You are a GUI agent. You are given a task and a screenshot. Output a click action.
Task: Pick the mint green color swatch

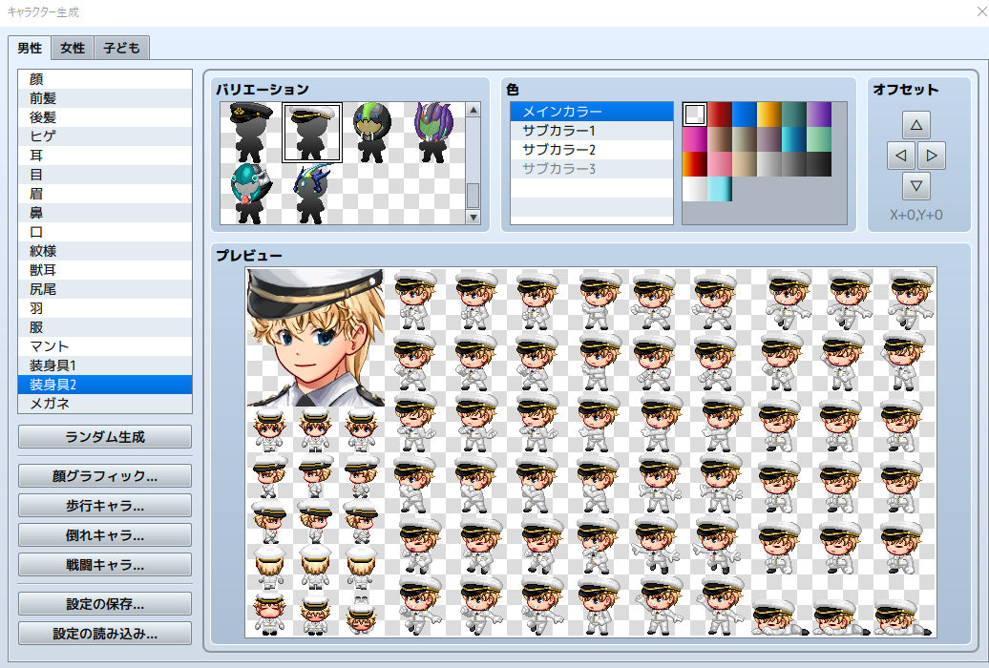[819, 139]
